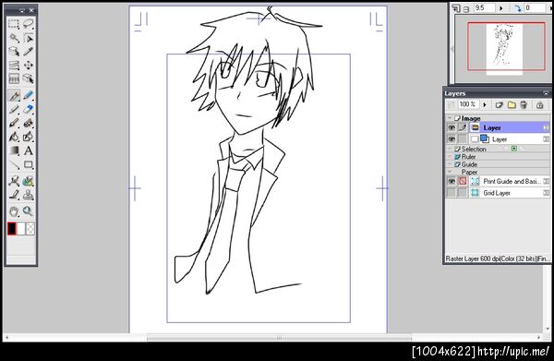Select the Stamp tool

coord(29,195)
